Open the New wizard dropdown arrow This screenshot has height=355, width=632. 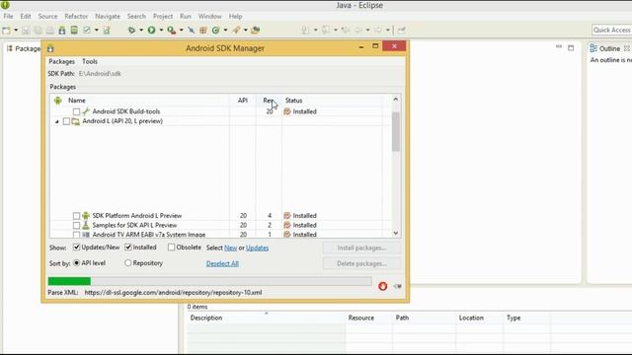(x=16, y=31)
